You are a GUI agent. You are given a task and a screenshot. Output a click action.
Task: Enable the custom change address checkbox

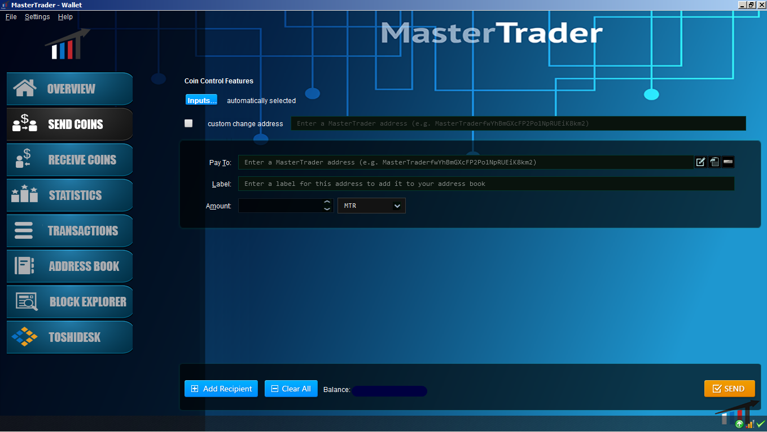189,123
